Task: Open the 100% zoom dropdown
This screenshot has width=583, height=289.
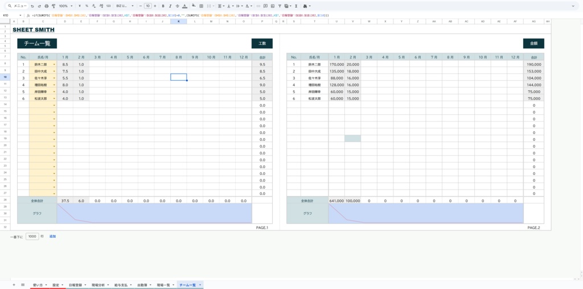Action: (x=66, y=6)
